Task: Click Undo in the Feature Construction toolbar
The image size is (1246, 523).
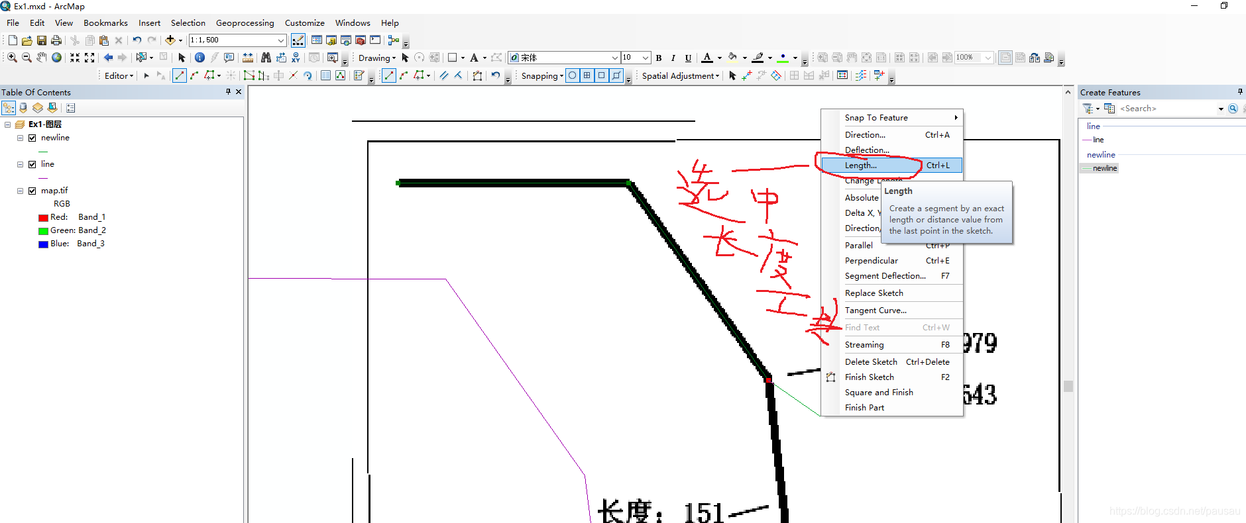Action: [495, 75]
